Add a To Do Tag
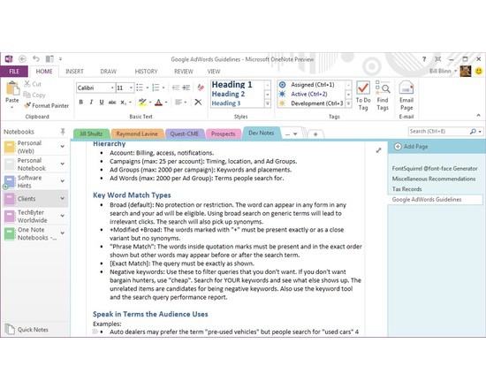The image size is (486, 389). [363, 95]
